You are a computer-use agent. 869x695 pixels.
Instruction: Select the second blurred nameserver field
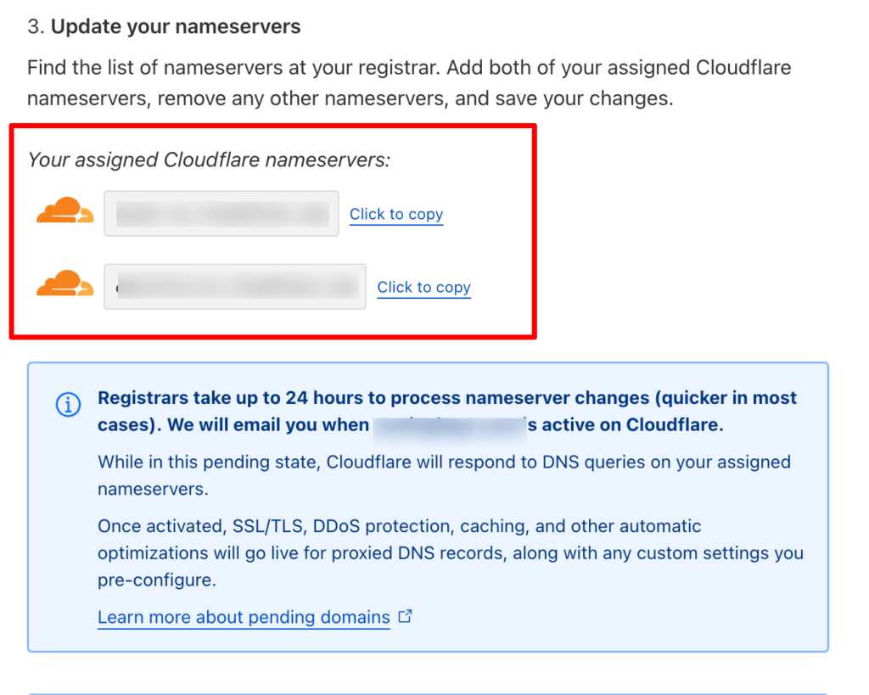click(235, 287)
